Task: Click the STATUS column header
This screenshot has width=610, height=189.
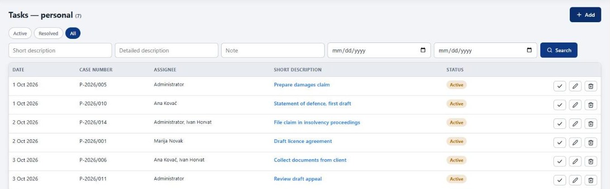Action: coord(455,70)
